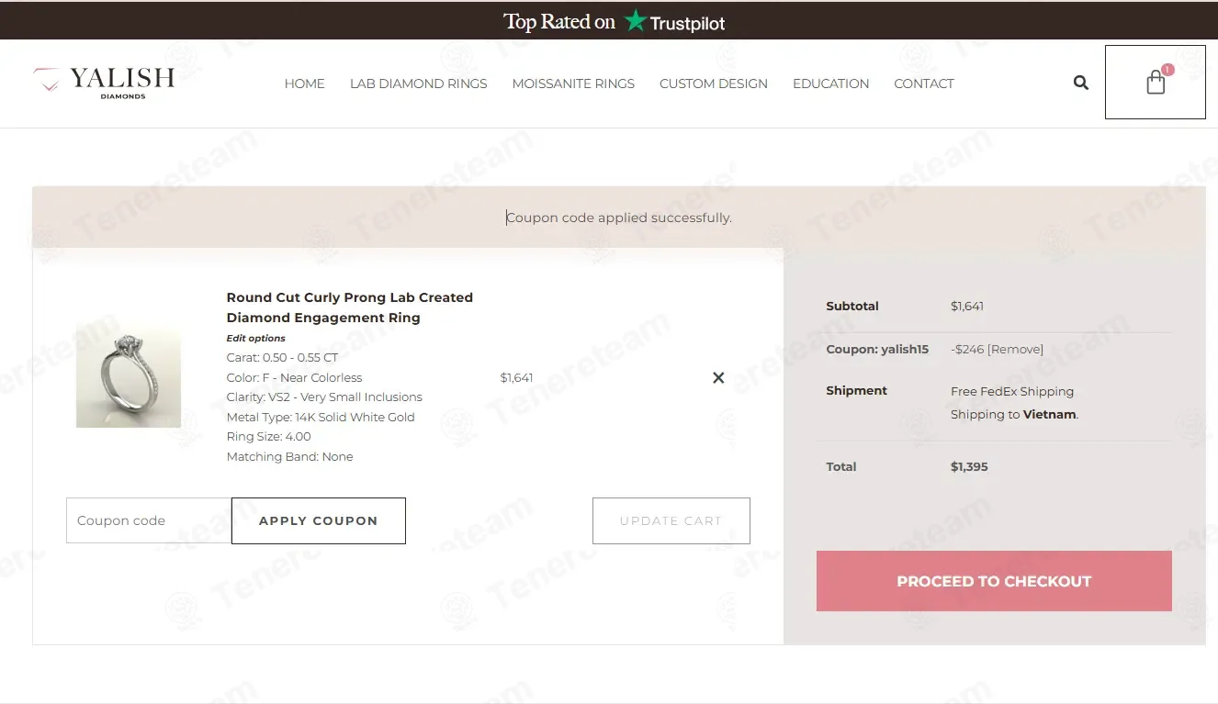The image size is (1218, 704).
Task: Open the shopping bag cart icon
Action: [1156, 82]
